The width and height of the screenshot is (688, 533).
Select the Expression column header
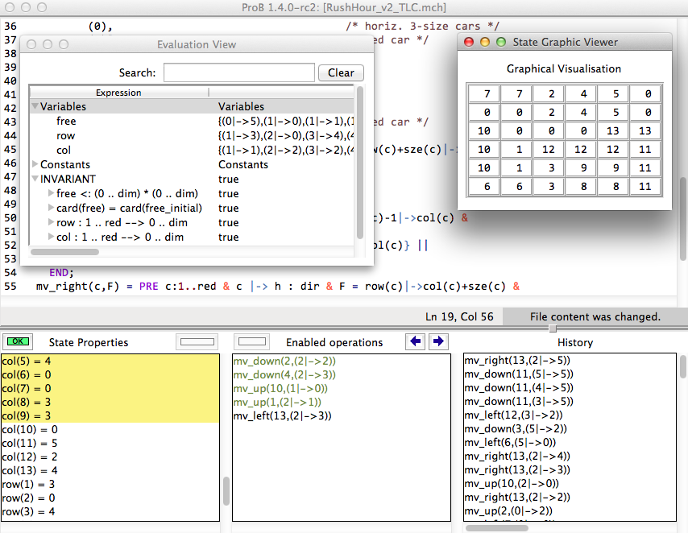[x=118, y=93]
